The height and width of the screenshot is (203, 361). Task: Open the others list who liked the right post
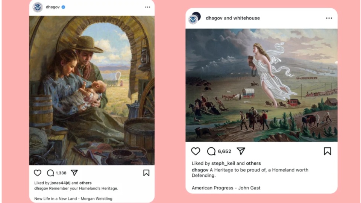coord(253,164)
